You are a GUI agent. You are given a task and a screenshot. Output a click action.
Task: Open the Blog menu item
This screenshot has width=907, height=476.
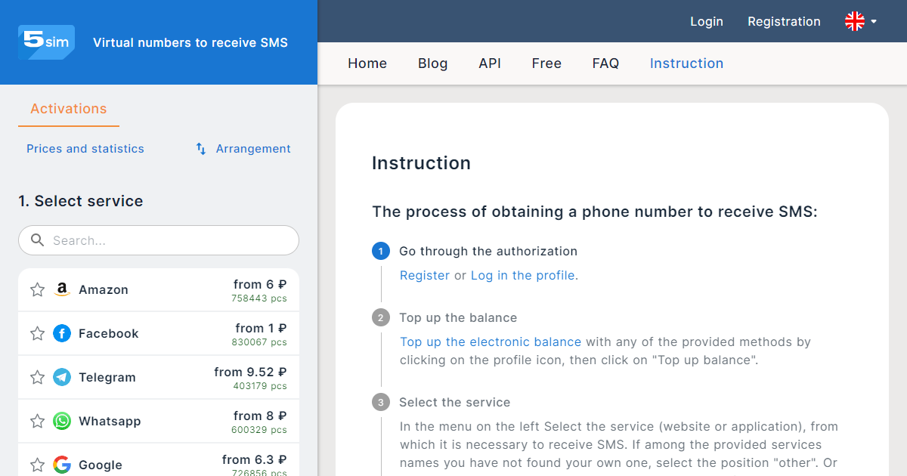[x=432, y=63]
